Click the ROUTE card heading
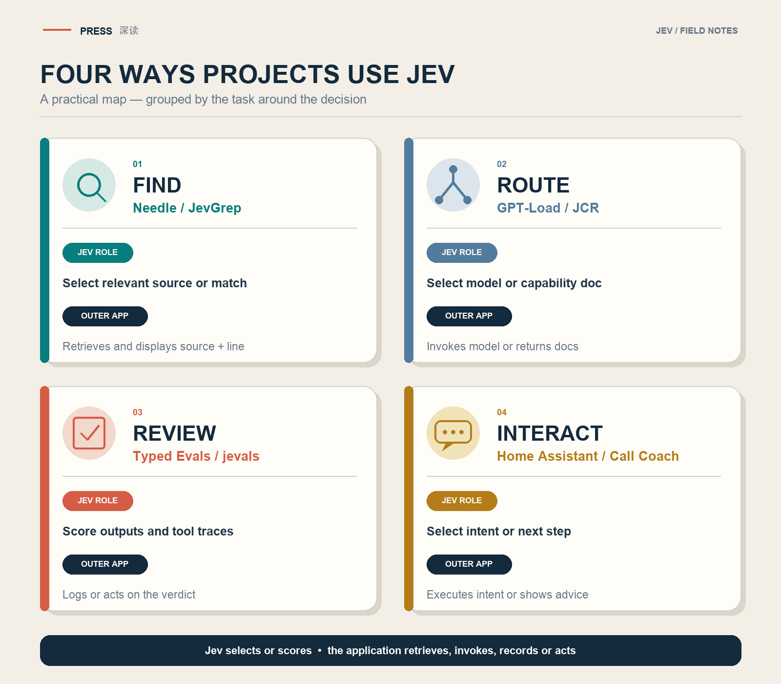Screen dimensions: 781x684 click(533, 186)
